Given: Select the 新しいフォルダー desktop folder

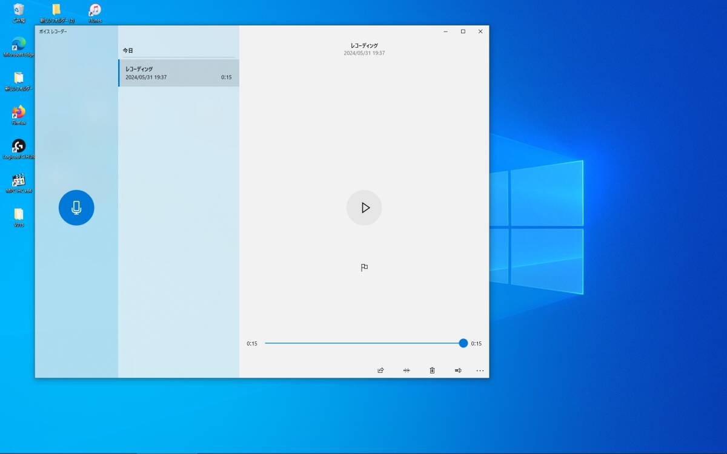Looking at the screenshot, I should tap(19, 81).
